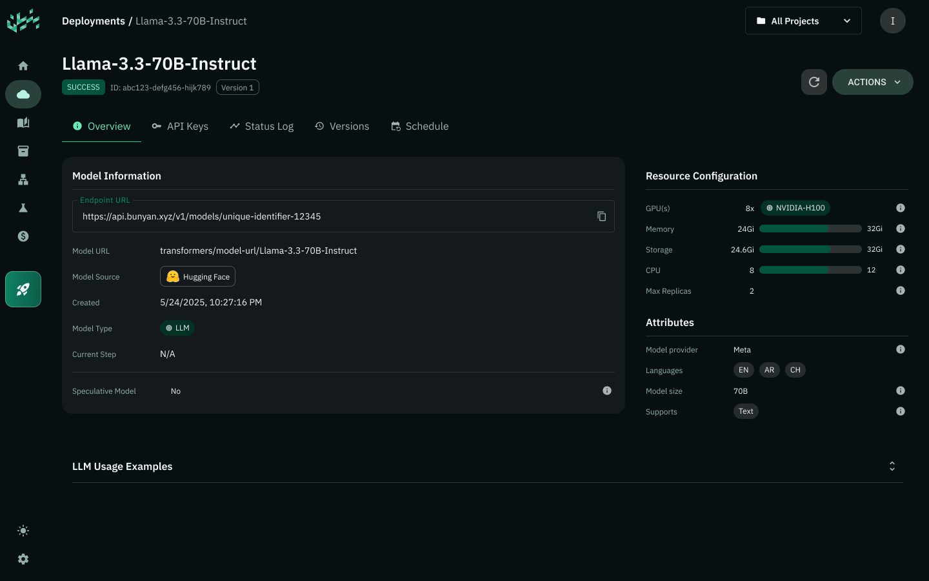Screen dimensions: 929x581
Task: Click the 24.6Gi storage value
Action: (x=743, y=250)
